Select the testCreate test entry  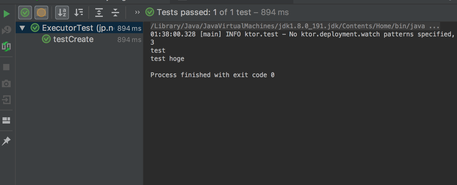coord(73,39)
